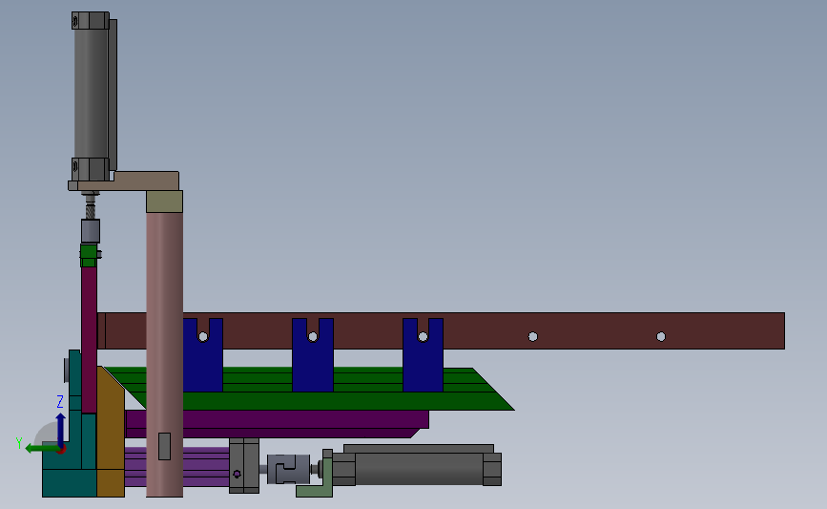This screenshot has width=827, height=509.
Task: Select the gray clamp block with purple hole
Action: tap(244, 466)
